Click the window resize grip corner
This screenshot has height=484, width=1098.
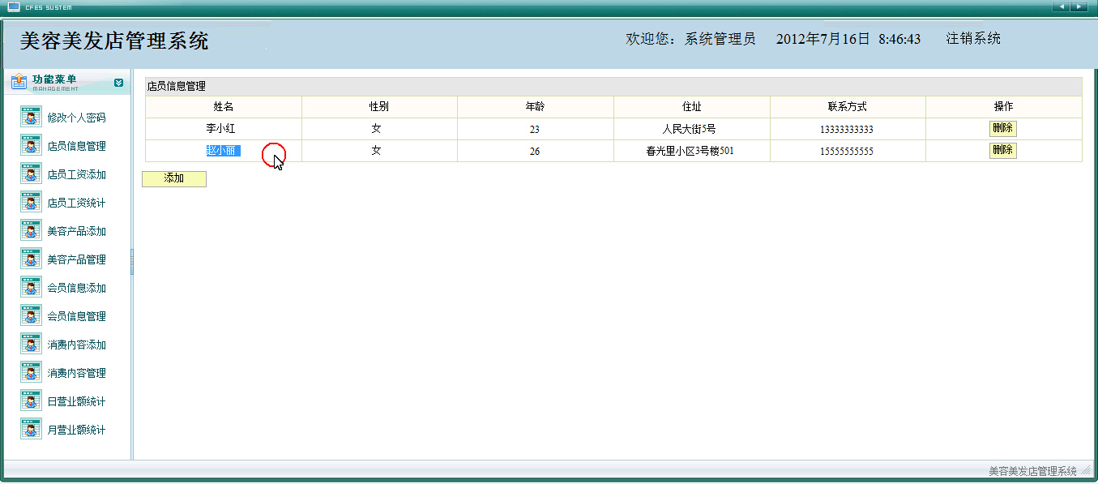(x=1085, y=471)
